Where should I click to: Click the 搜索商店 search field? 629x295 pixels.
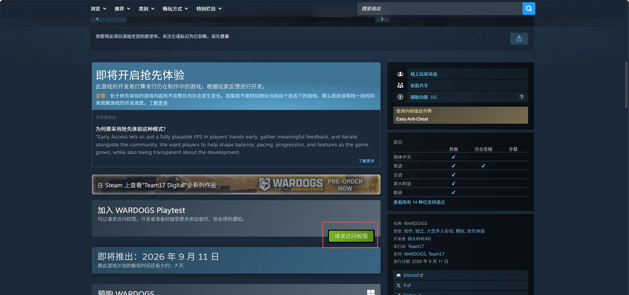coord(440,9)
